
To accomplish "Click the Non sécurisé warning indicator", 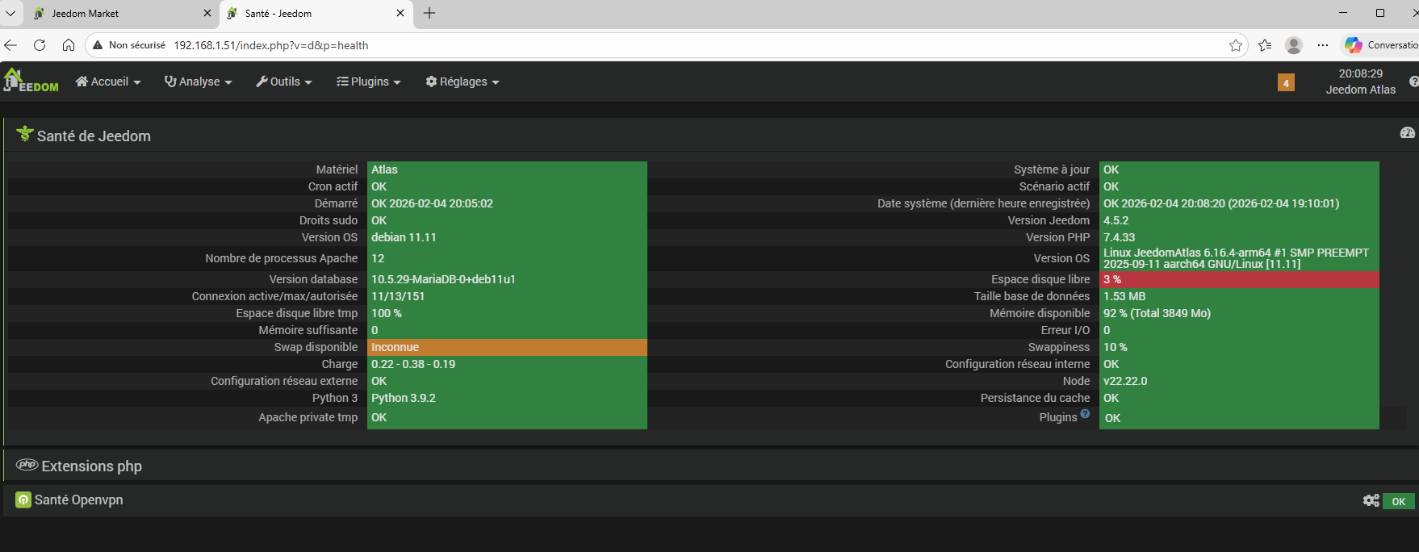I will (129, 45).
